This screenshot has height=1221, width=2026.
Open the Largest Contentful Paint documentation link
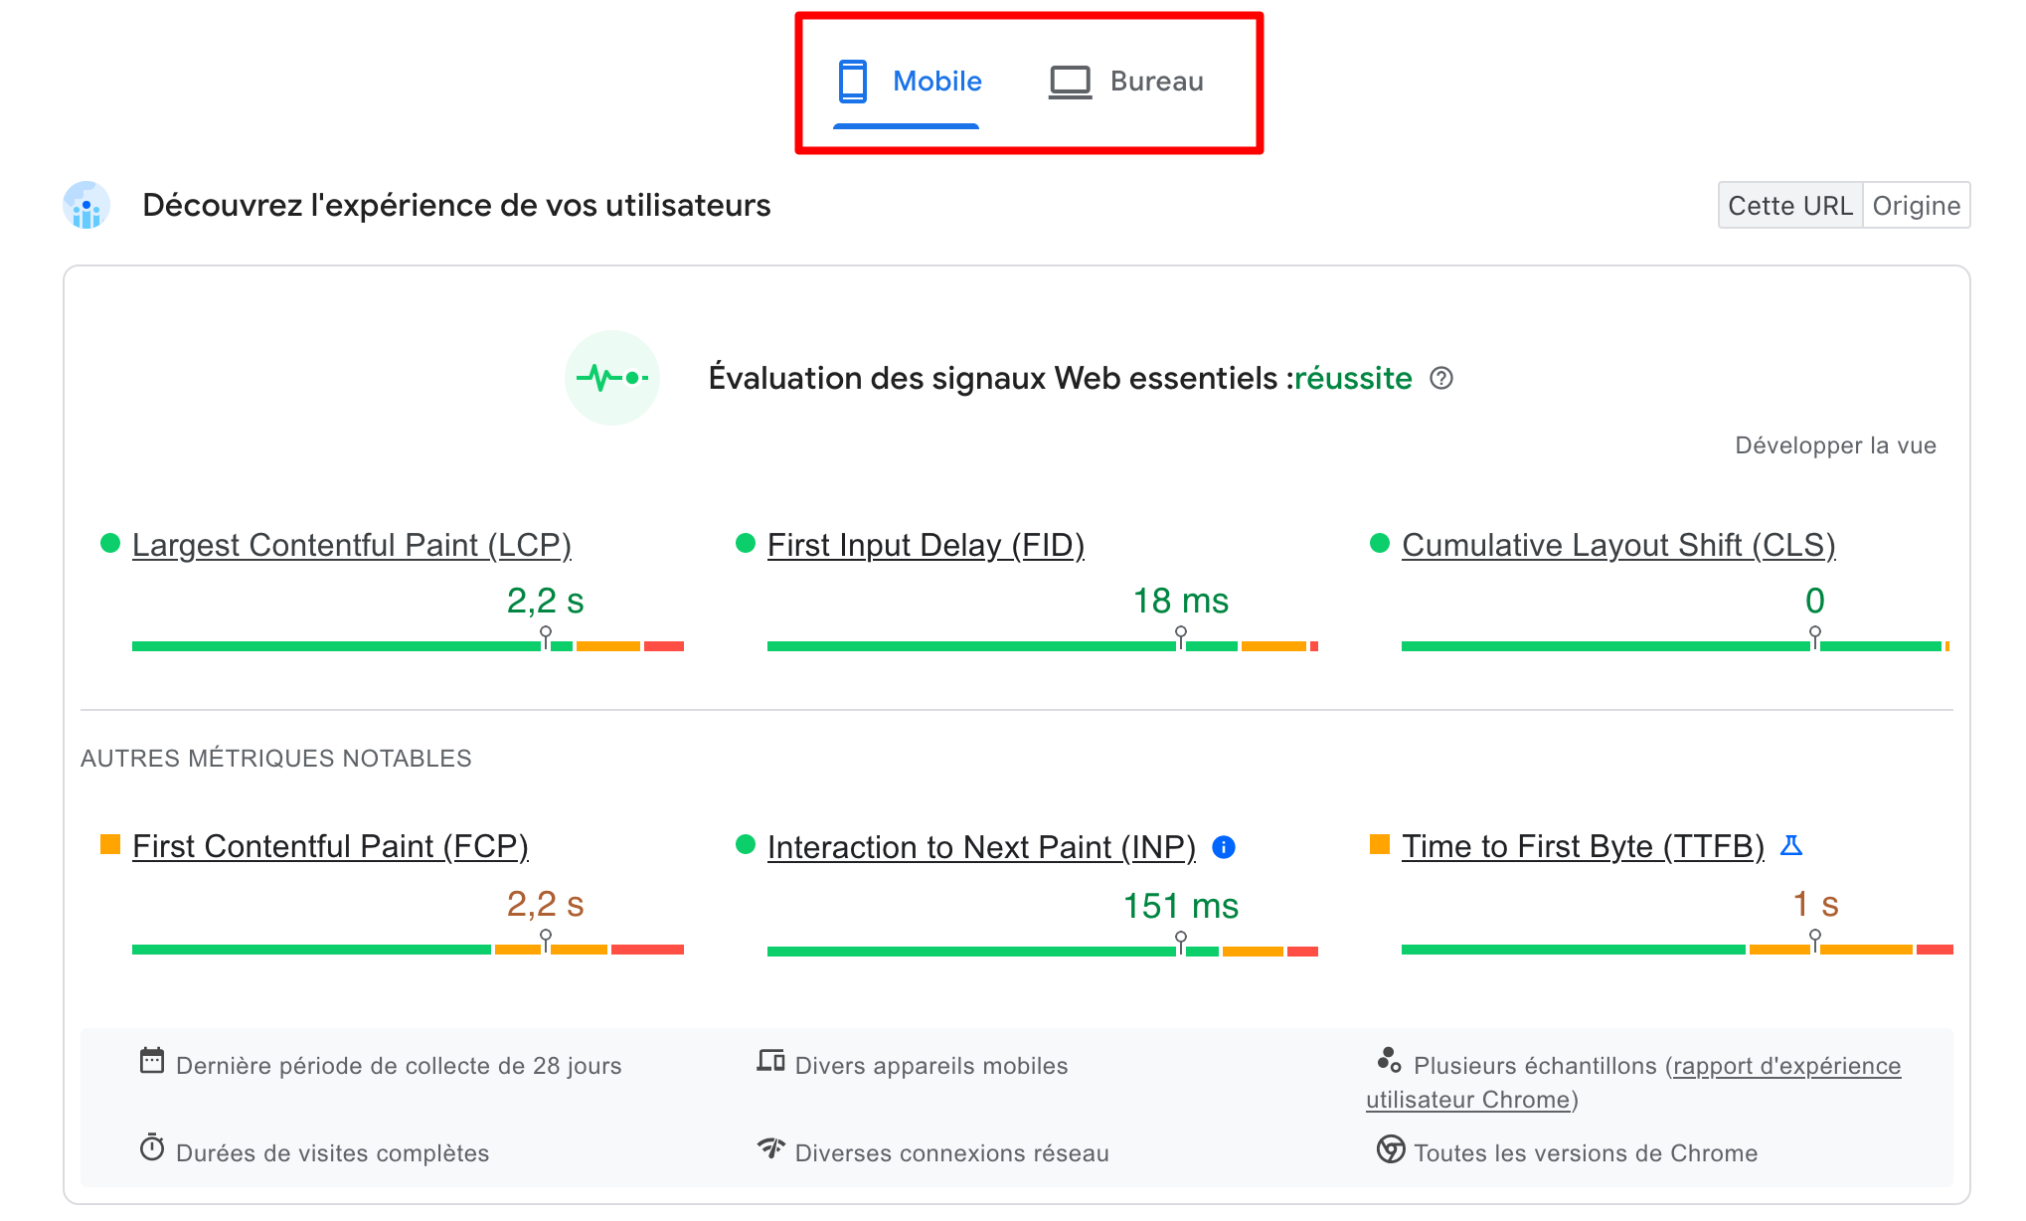(352, 545)
